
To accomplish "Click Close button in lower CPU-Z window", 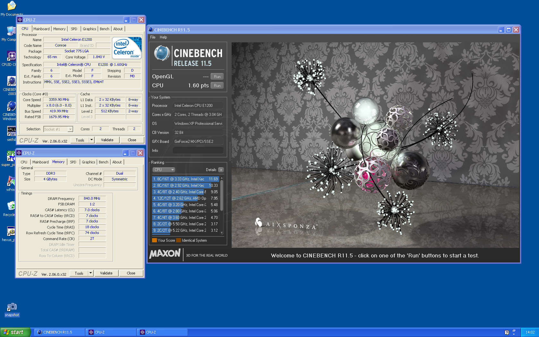I will click(x=131, y=273).
